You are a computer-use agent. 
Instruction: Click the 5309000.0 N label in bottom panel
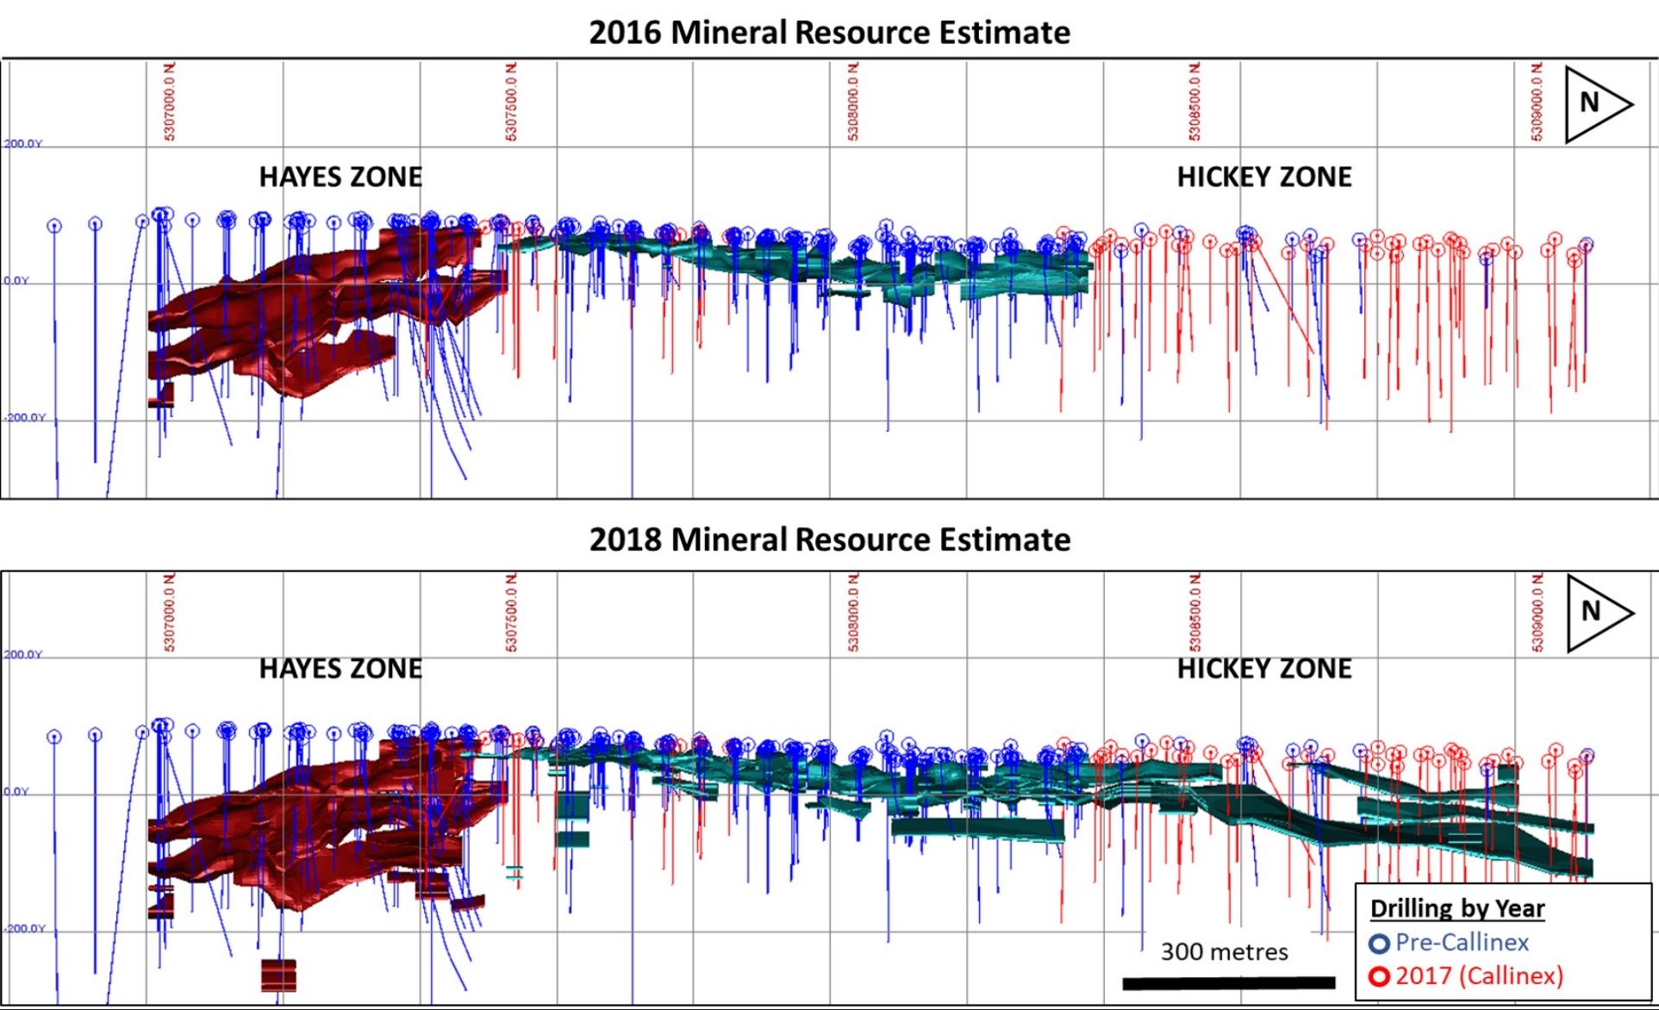point(1537,611)
